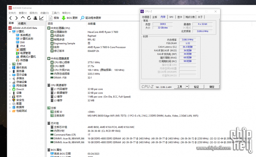This screenshot has width=256, height=157.
Task: Expand the 服务器 tree node
Action: [x=10, y=71]
